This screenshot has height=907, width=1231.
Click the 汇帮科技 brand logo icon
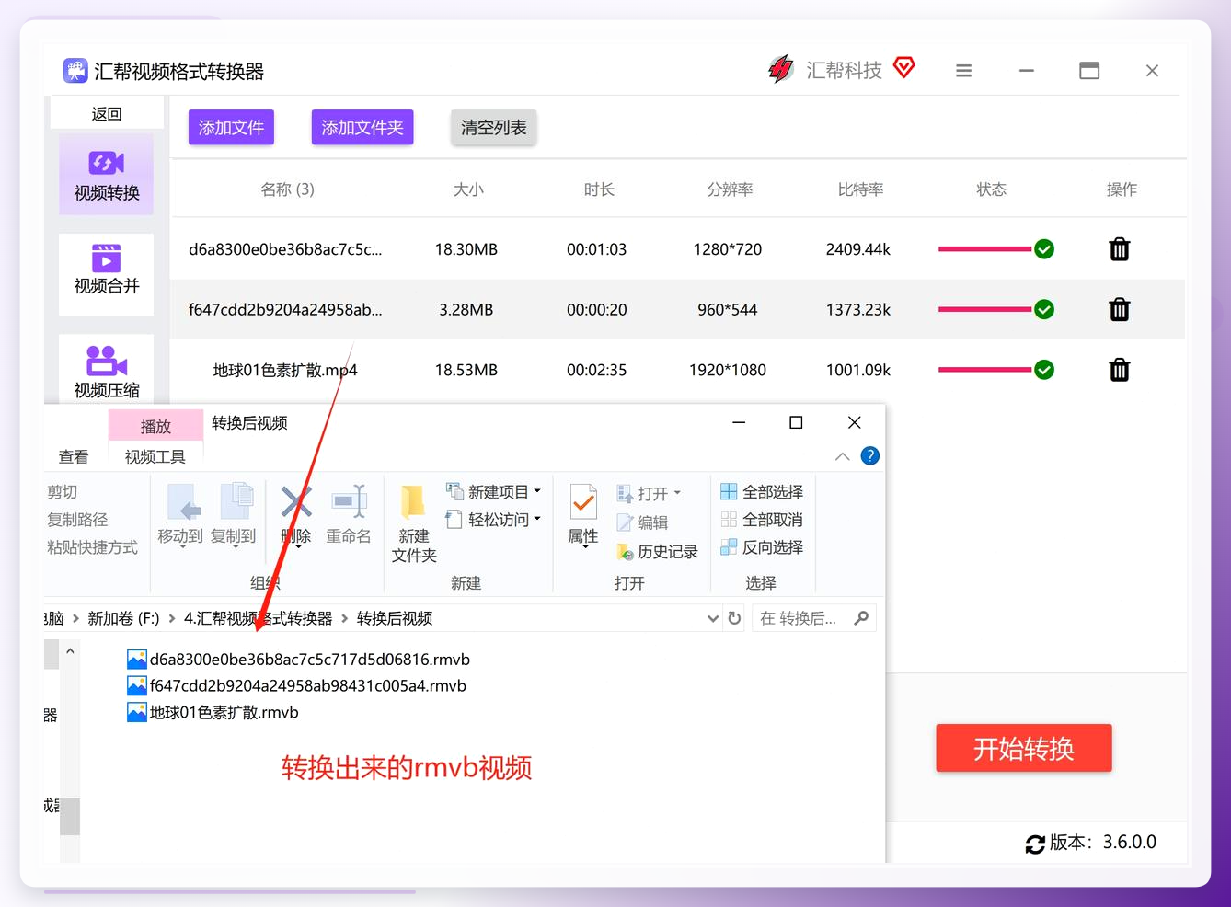[x=781, y=69]
